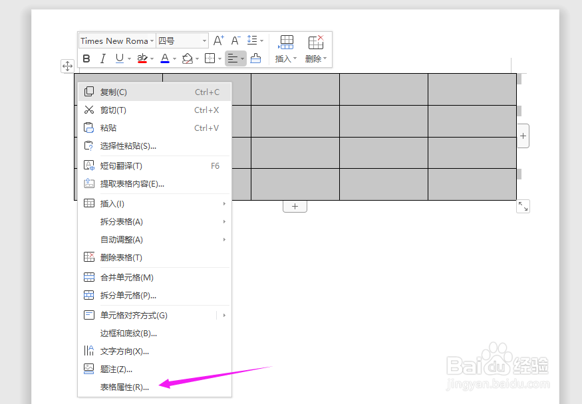Open 边框和底纹(B)... dialog entry
This screenshot has width=582, height=404.
[155, 334]
